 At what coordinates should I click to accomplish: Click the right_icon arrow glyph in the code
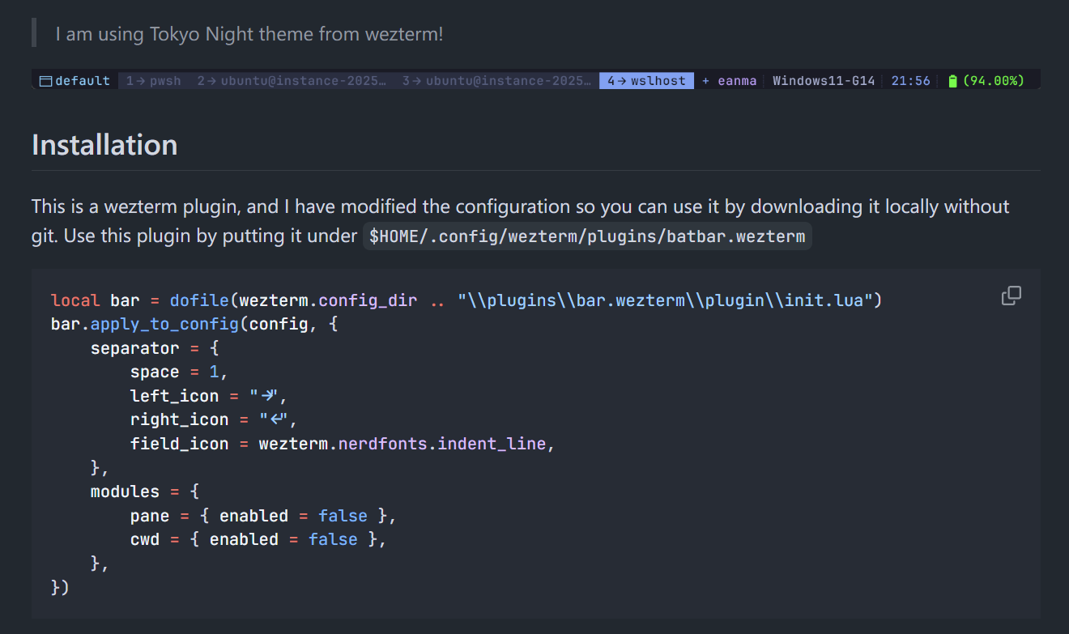(x=279, y=419)
